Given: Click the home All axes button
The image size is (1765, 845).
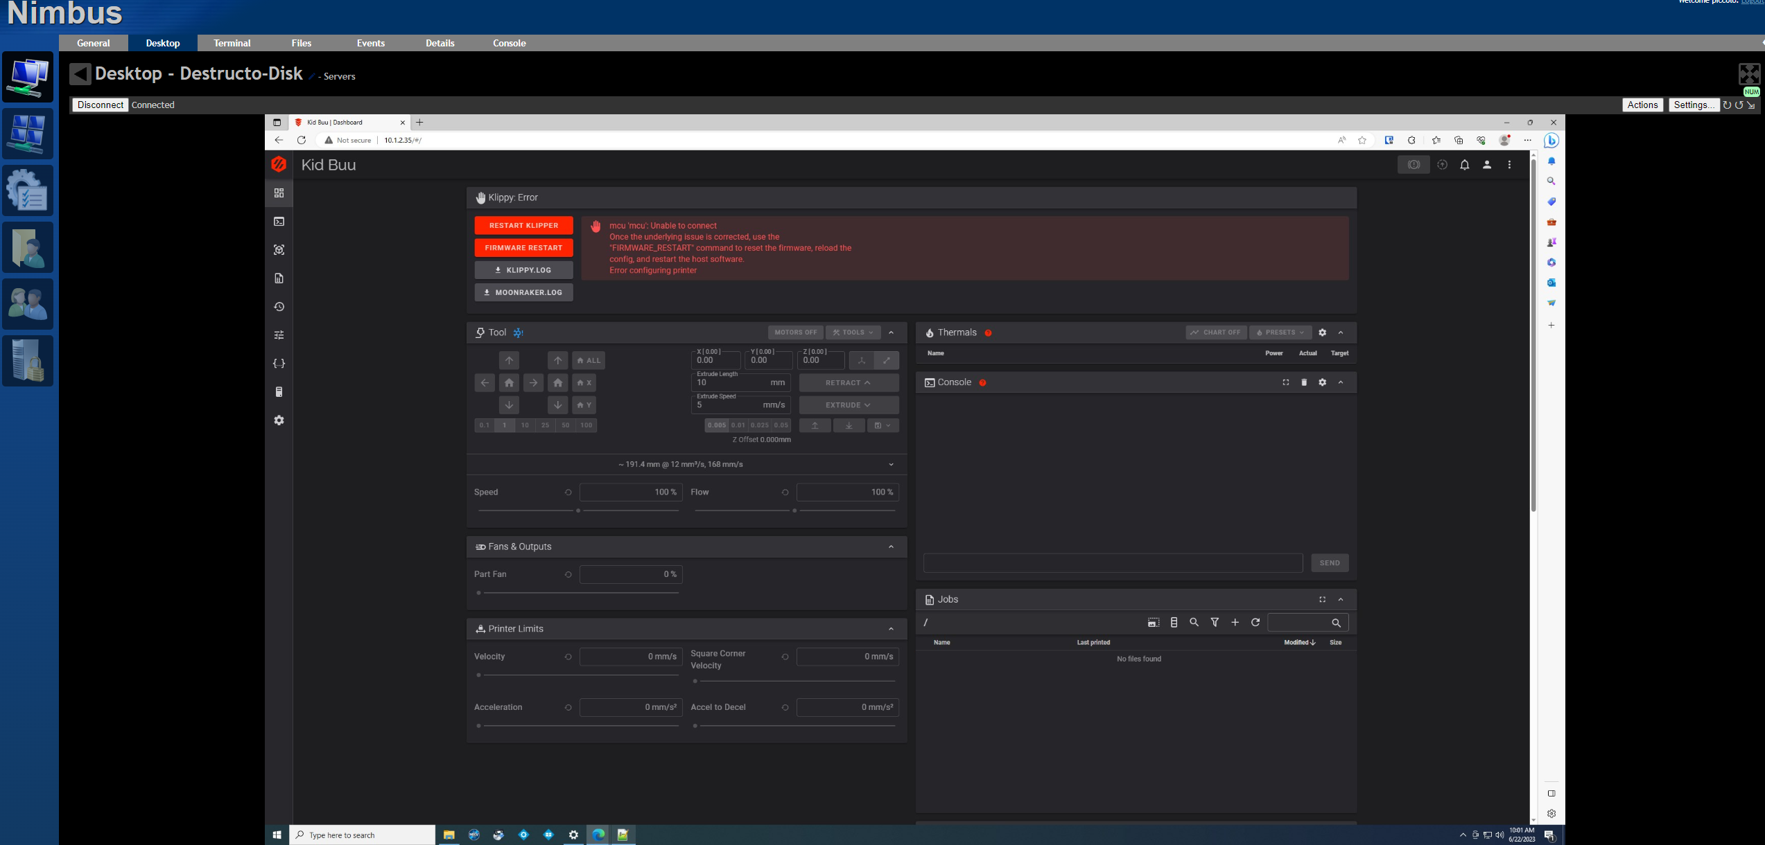Looking at the screenshot, I should [x=588, y=359].
